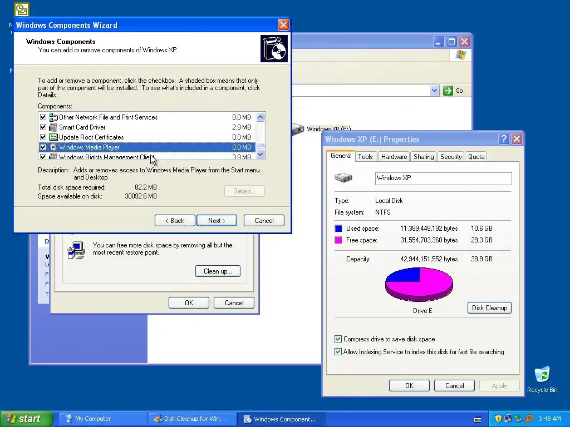Open the Recycle Bin icon on desktop
Viewport: 570px width, 427px height.
[542, 375]
